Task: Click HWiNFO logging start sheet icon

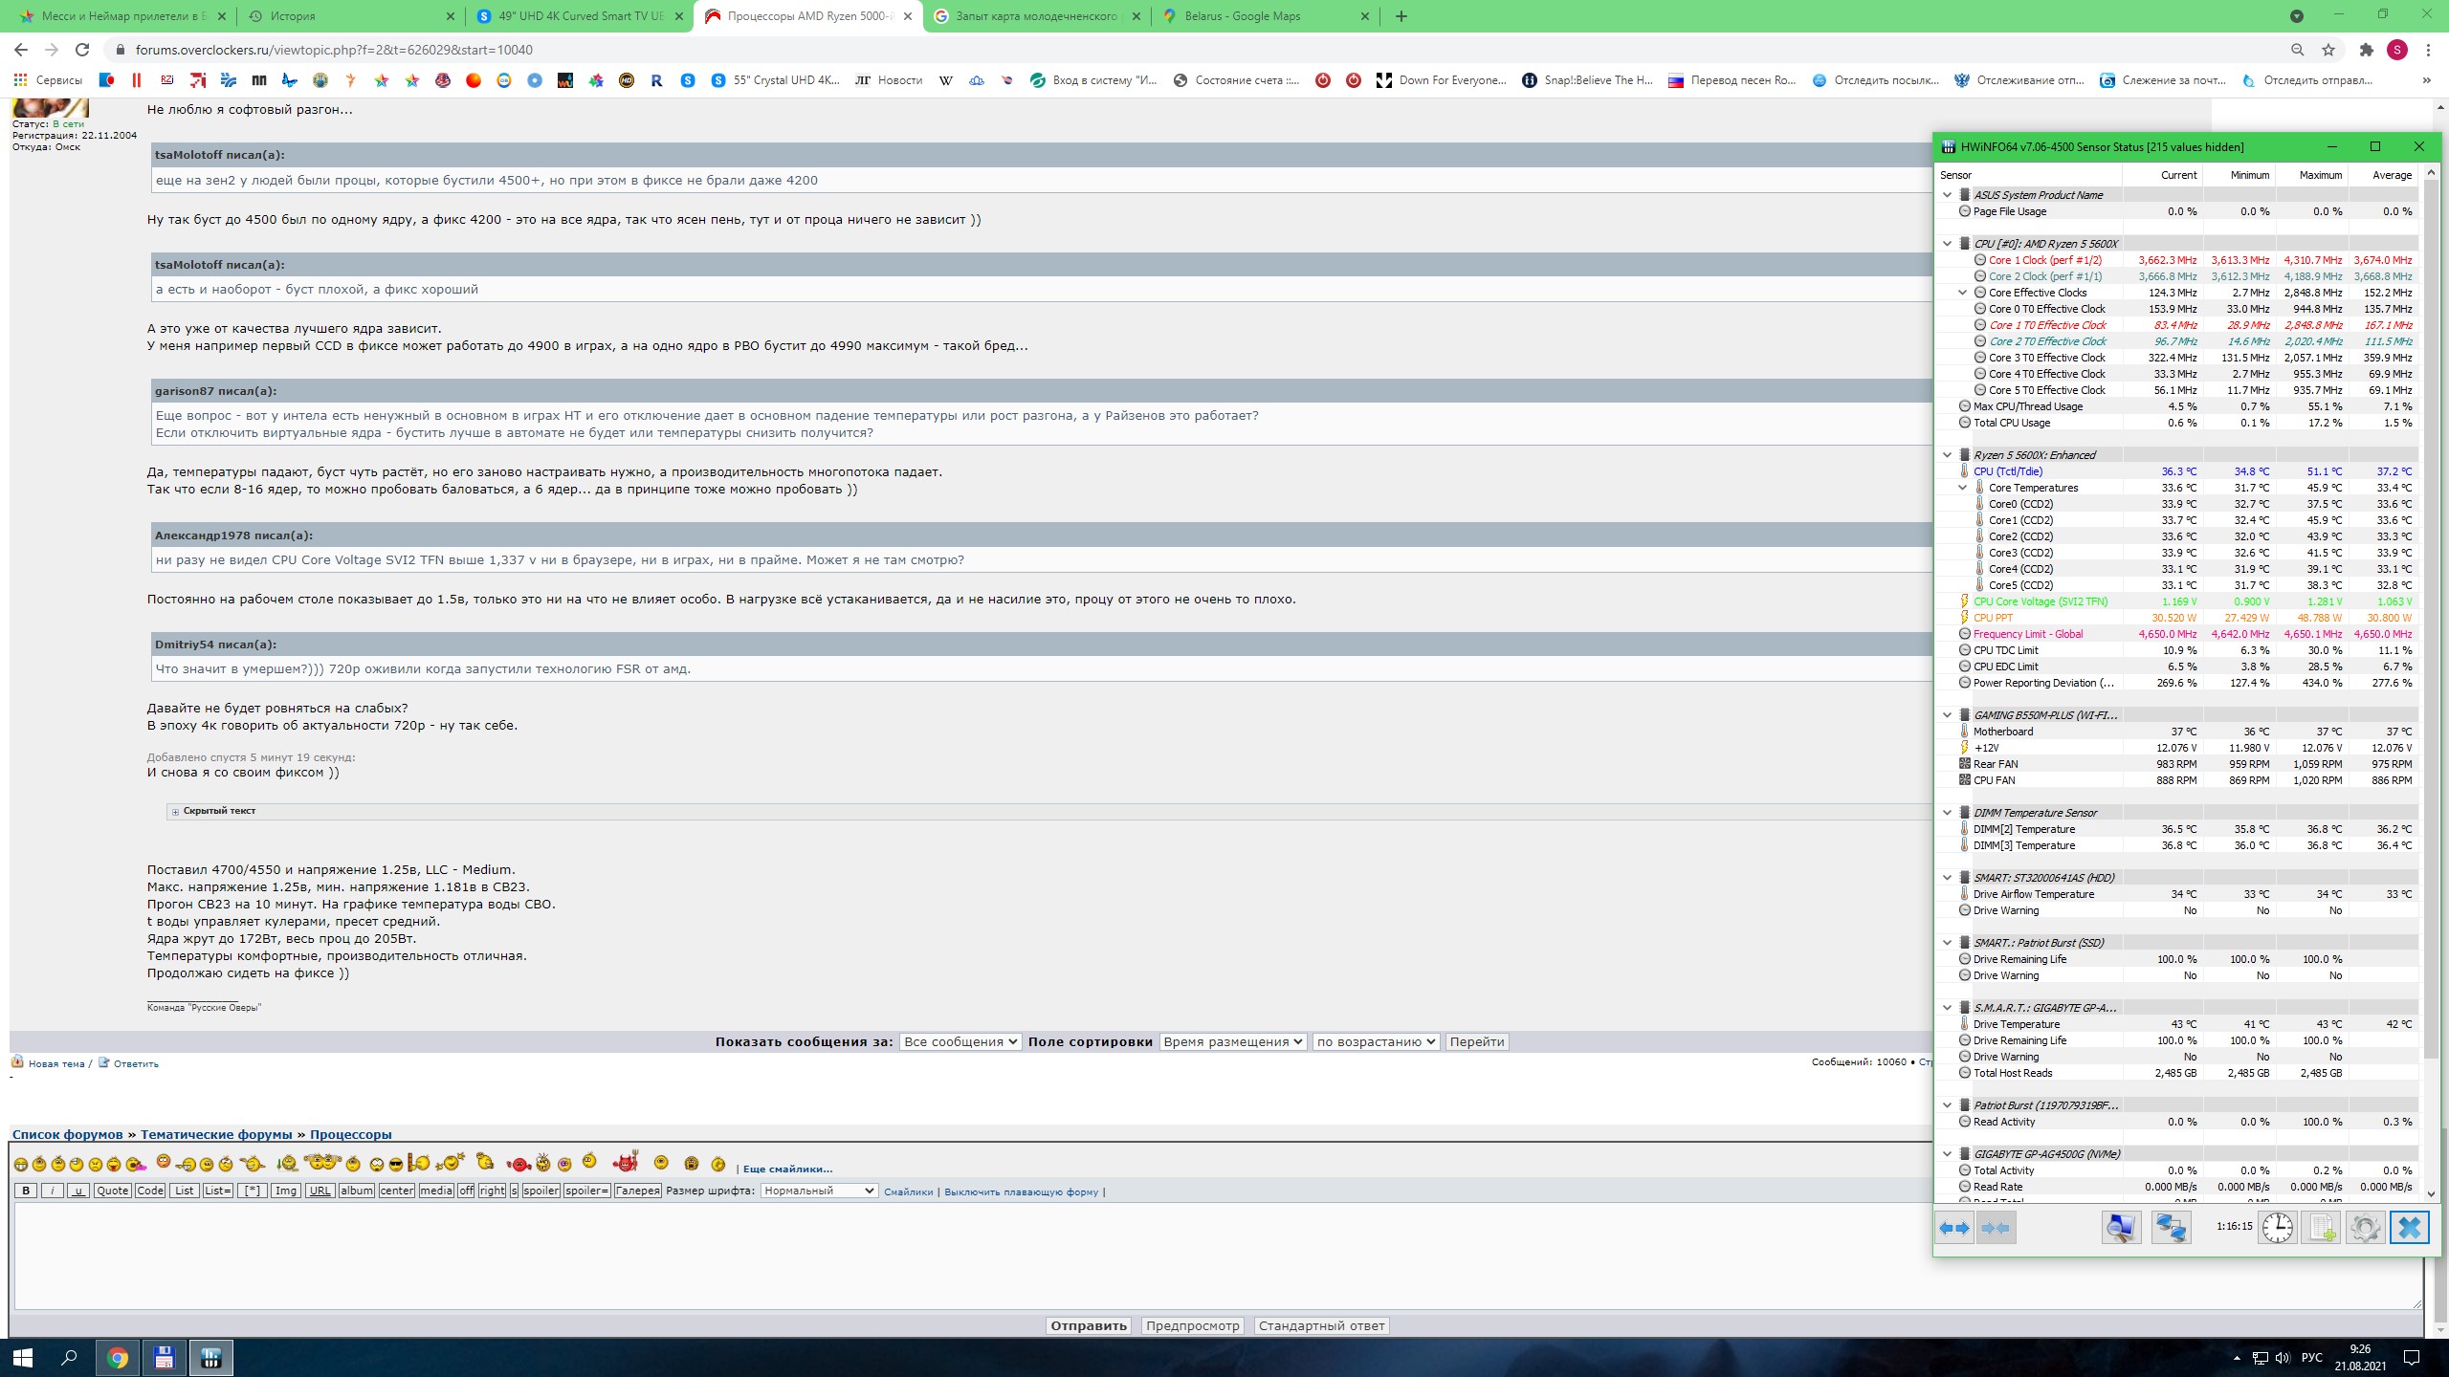Action: point(2321,1228)
